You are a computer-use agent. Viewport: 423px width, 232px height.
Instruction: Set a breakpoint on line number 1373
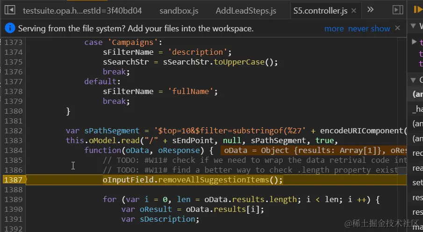(x=13, y=43)
